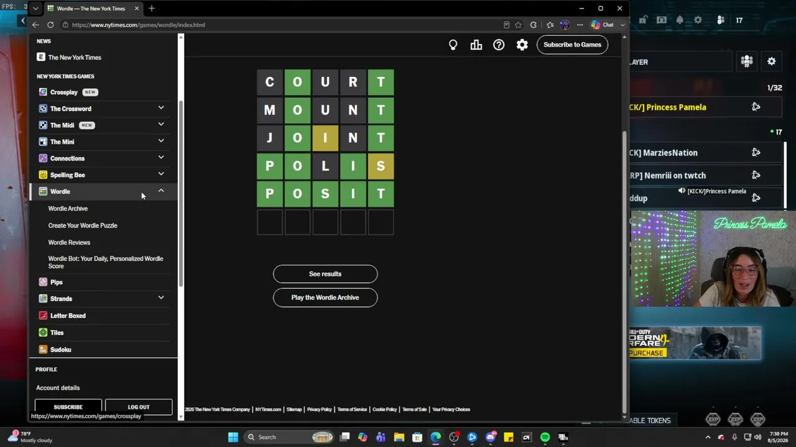
Task: Click the See results button
Action: (325, 274)
